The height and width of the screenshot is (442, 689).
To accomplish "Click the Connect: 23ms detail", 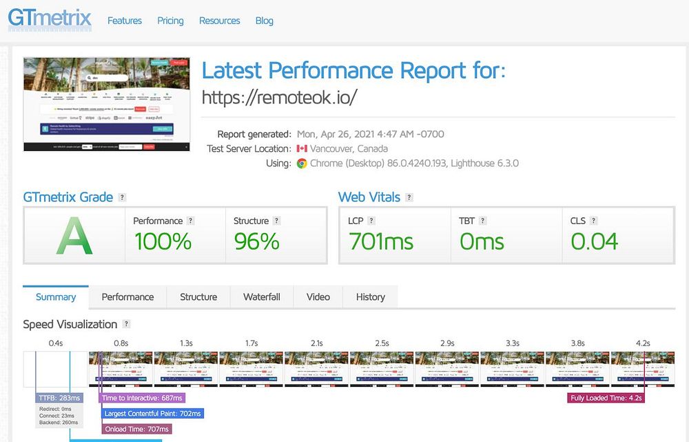I will pyautogui.click(x=56, y=416).
